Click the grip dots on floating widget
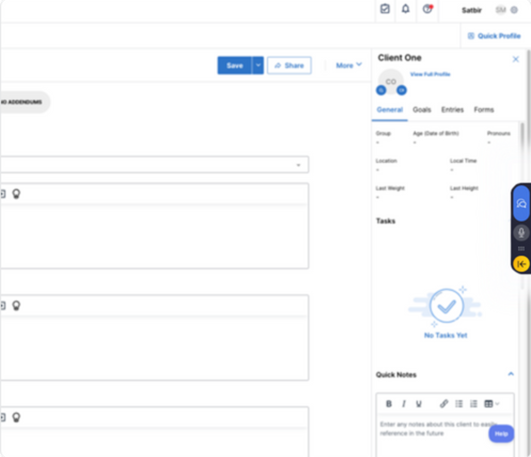This screenshot has width=531, height=457. [x=521, y=249]
